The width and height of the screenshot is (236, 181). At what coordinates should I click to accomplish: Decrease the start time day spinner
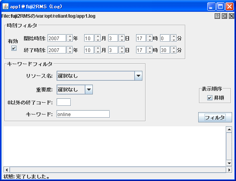point(122,40)
